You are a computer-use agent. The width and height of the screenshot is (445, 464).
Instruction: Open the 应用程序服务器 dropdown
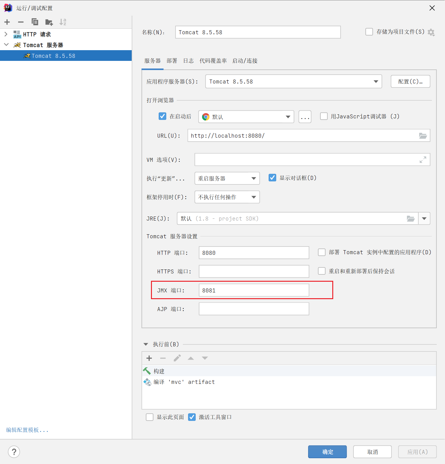pos(294,81)
